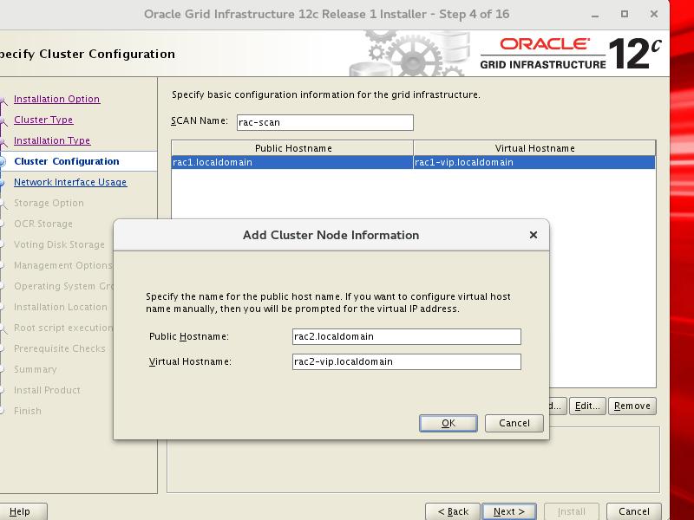Viewport: 694px width, 520px height.
Task: Select the Cluster Configuration step
Action: coord(67,161)
